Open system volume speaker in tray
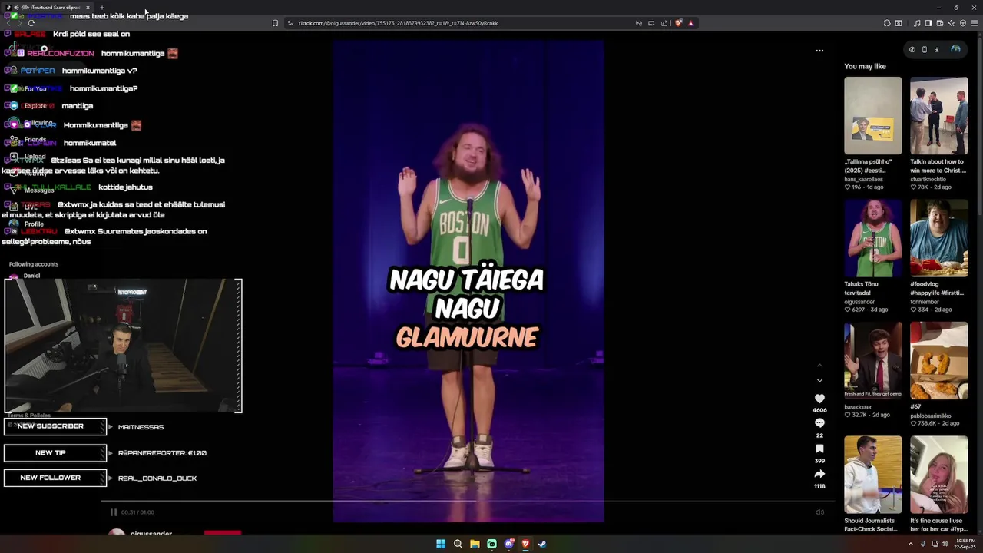The width and height of the screenshot is (983, 553). (x=945, y=544)
